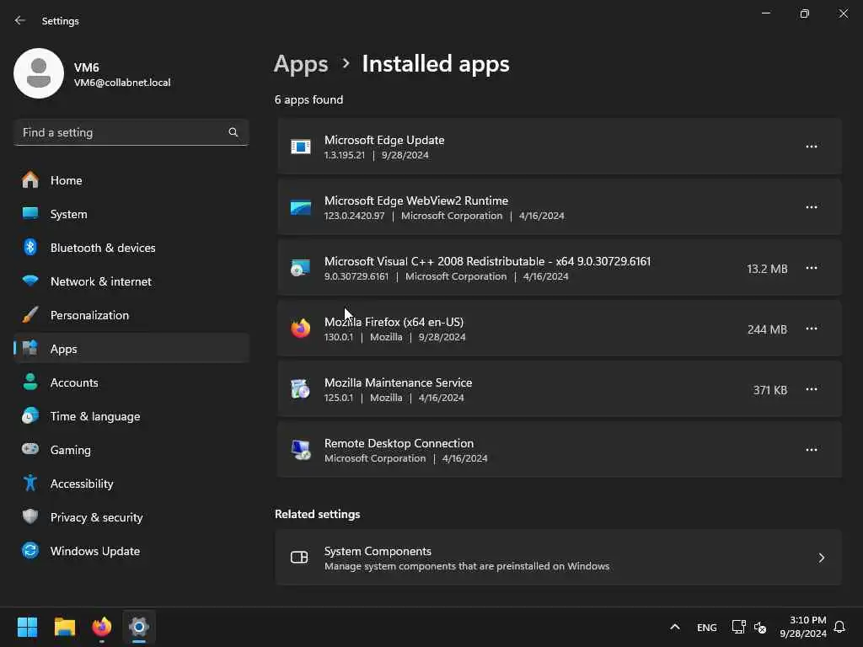
Task: Open more options for Microsoft Edge Update
Action: [811, 147]
